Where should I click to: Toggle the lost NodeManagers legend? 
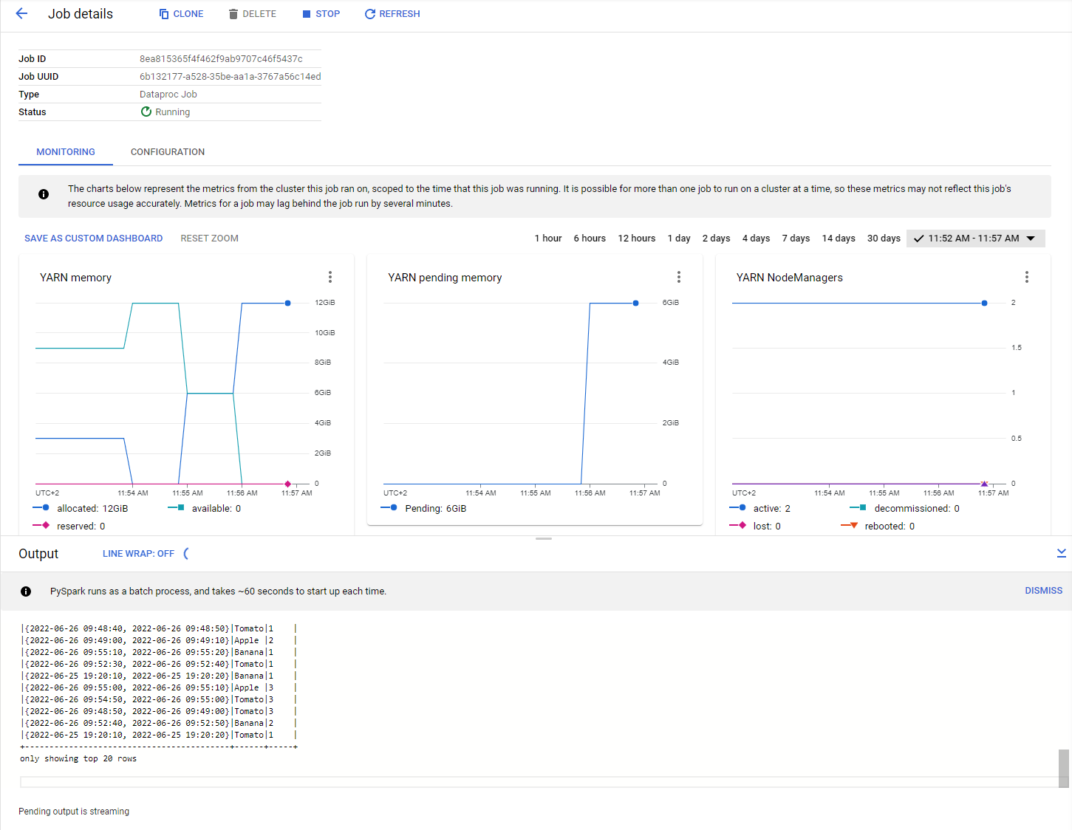pos(755,526)
